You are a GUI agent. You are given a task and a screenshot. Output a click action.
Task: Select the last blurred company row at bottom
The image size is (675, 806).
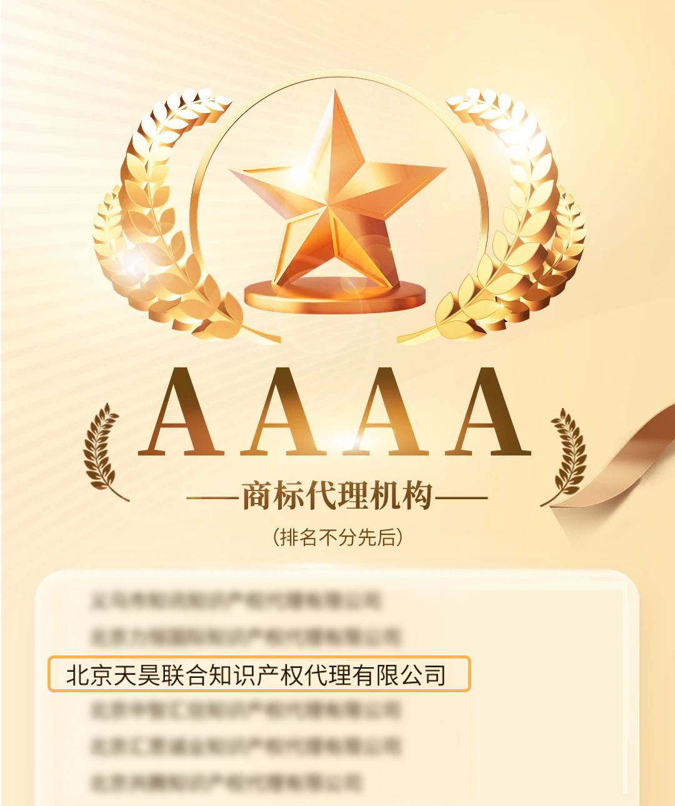coord(226,781)
